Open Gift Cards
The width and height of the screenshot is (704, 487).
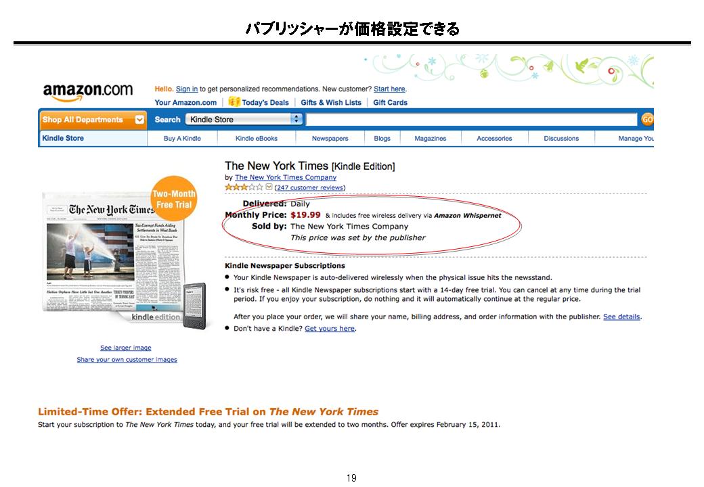click(x=390, y=102)
